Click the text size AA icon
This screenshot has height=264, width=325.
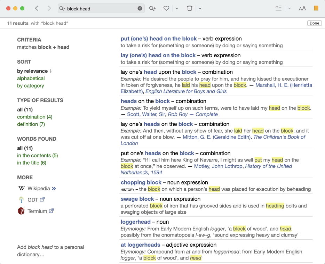click(302, 8)
